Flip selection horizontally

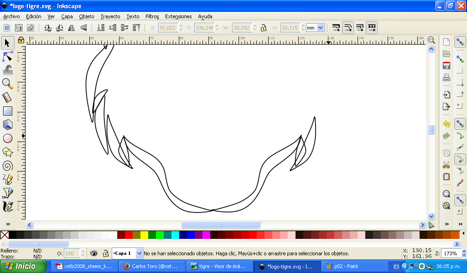[72, 28]
